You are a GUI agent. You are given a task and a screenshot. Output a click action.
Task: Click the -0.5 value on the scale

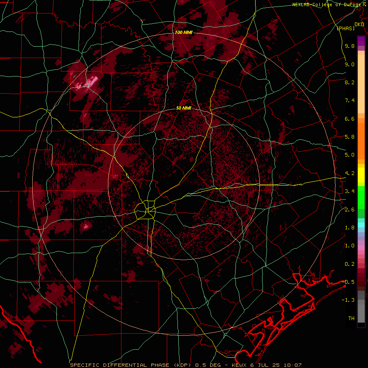click(x=348, y=282)
